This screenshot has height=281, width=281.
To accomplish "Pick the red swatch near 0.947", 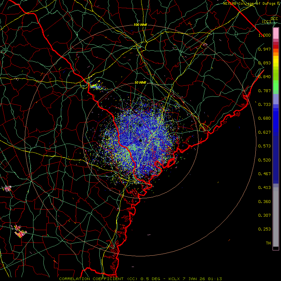I will tap(276, 47).
